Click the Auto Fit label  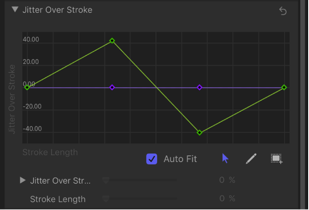coord(180,159)
